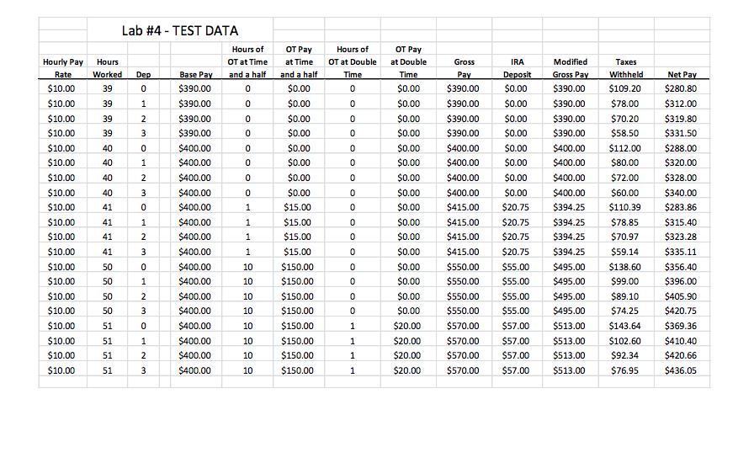Click the $320.00 net pay cell
The width and height of the screenshot is (754, 463).
click(681, 162)
